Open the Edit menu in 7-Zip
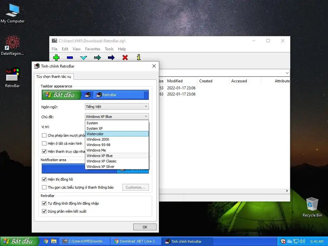The height and width of the screenshot is (246, 328). [65, 49]
